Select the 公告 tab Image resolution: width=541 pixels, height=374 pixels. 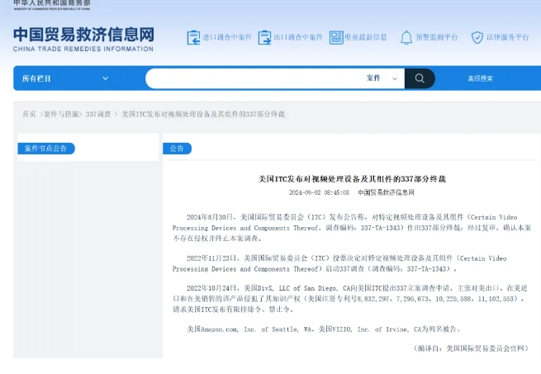pyautogui.click(x=177, y=149)
